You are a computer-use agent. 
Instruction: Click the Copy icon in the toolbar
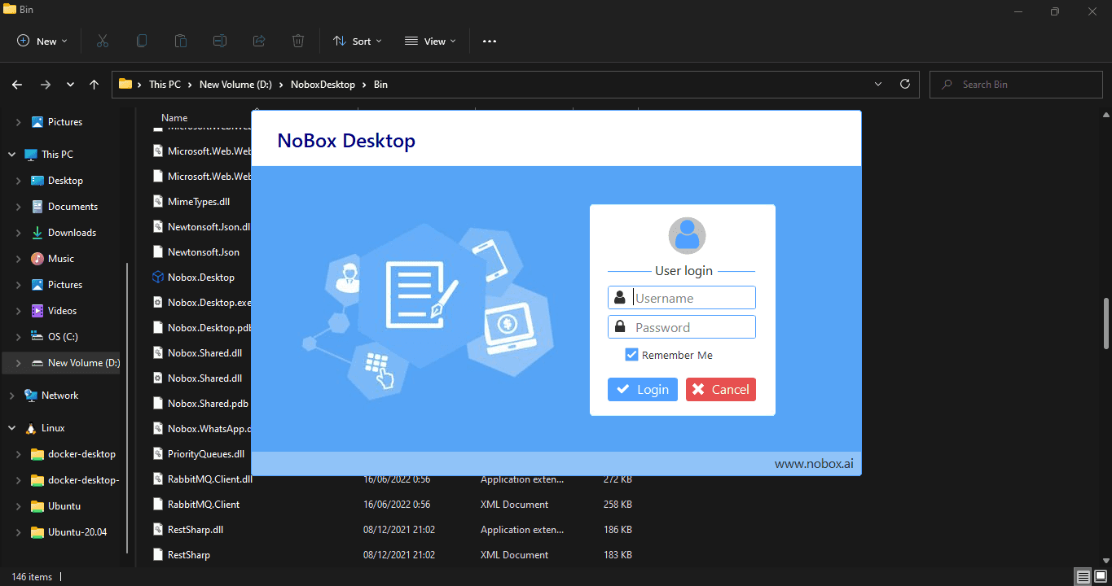click(x=142, y=41)
